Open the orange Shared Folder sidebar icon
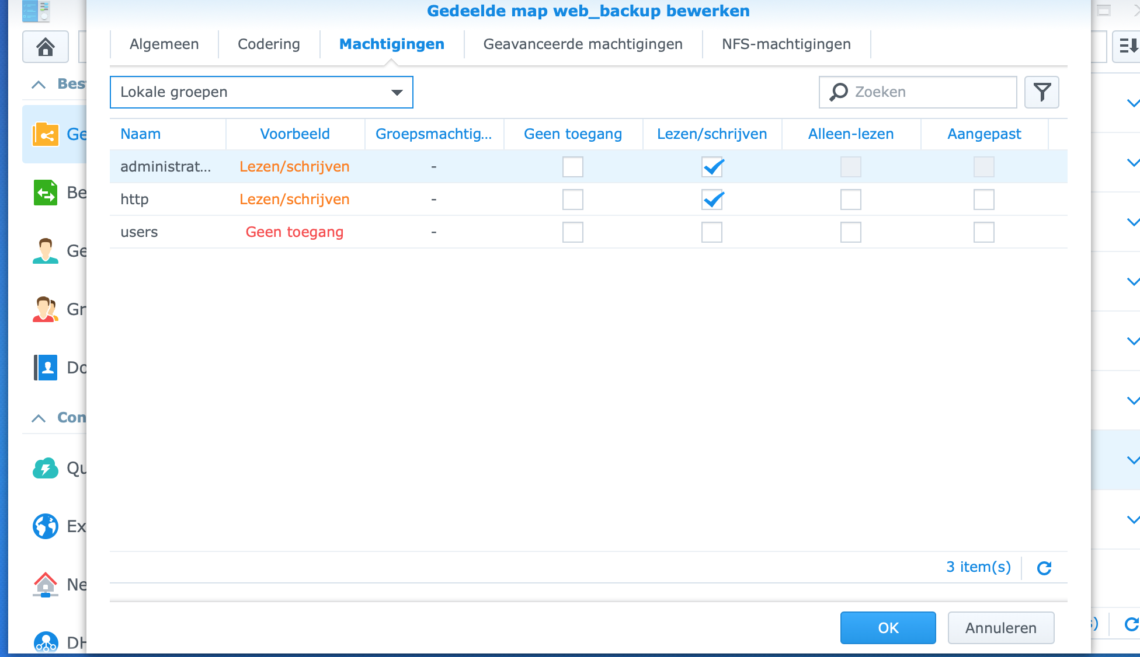 (x=46, y=134)
